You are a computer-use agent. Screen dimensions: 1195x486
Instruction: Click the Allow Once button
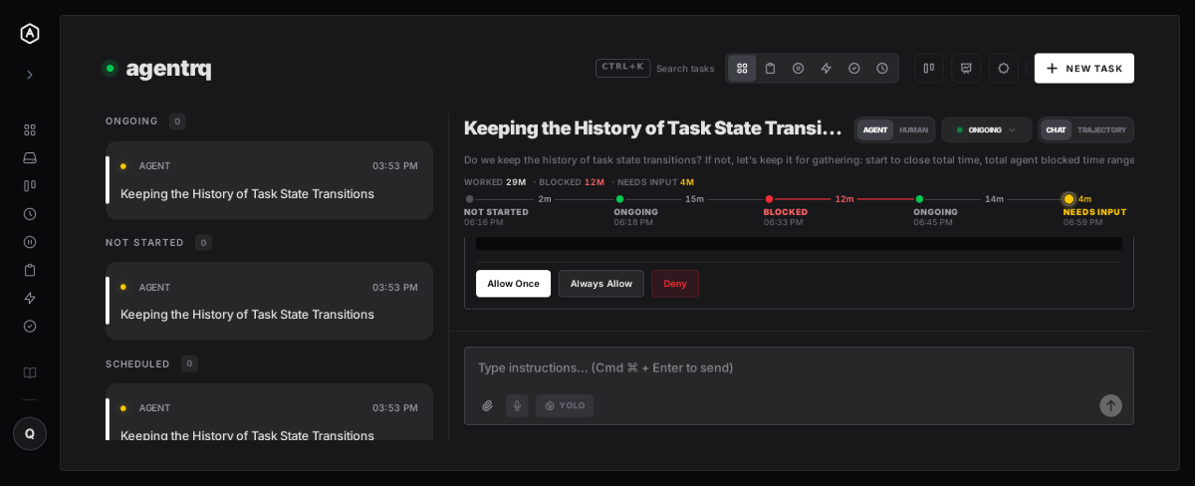point(513,284)
